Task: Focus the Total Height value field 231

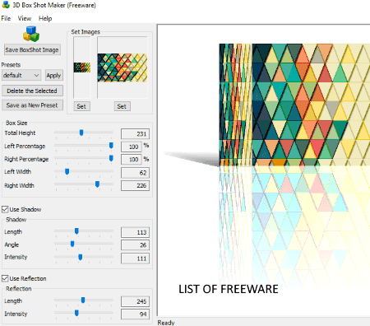Action: coord(135,134)
